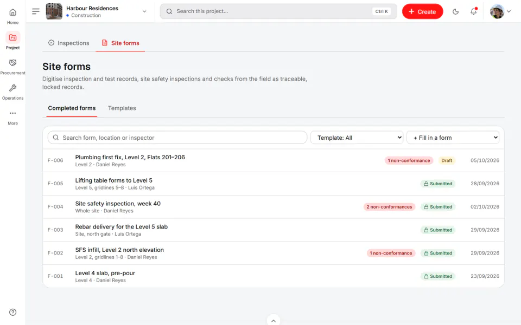Image resolution: width=521 pixels, height=325 pixels.
Task: Open Level 4 slab, pre-pour form
Action: (x=105, y=273)
